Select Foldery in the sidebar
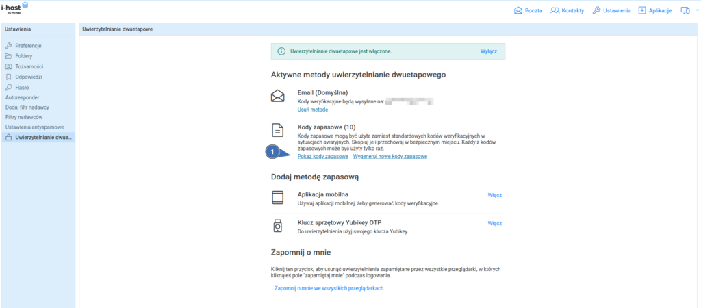 coord(23,56)
